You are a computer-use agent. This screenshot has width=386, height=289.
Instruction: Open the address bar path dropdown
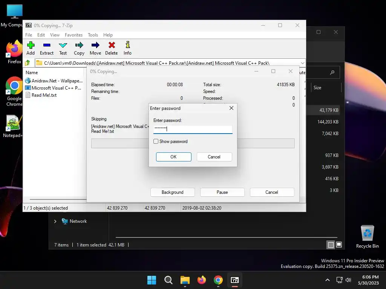point(303,63)
